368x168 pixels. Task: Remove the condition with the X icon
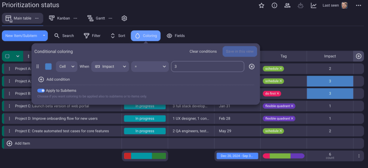pyautogui.click(x=252, y=66)
